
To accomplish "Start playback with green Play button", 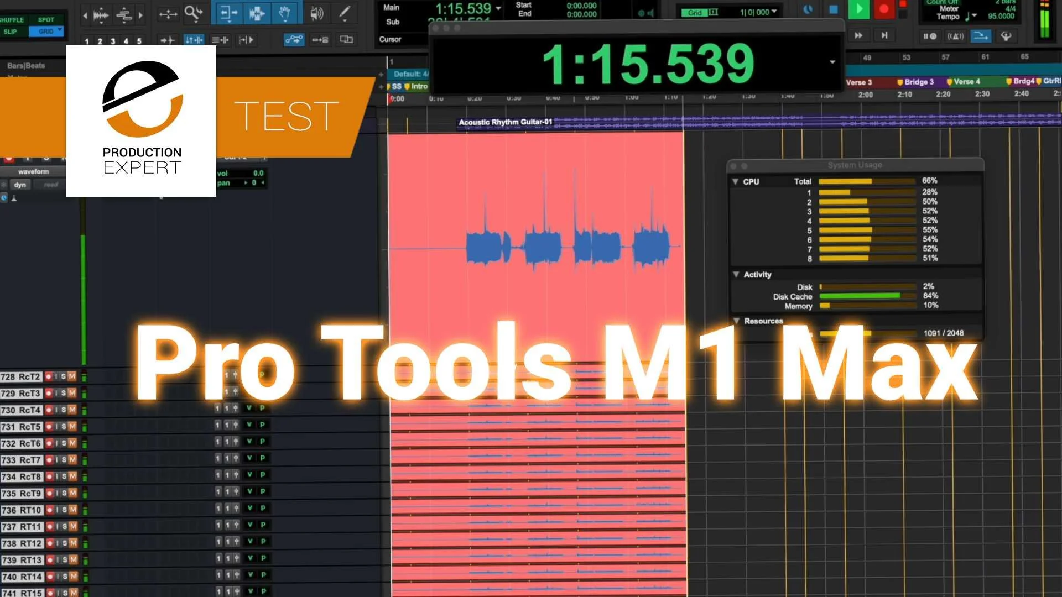I will (x=859, y=9).
